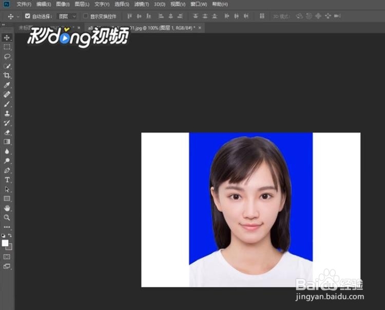This screenshot has height=310, width=385.
Task: Swap foreground and background colors
Action: coord(10,236)
